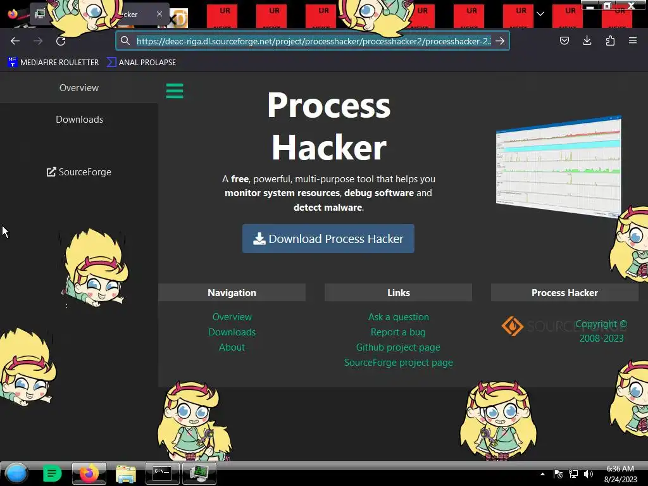Click the Copyright © 2008-2023 text
The width and height of the screenshot is (648, 486).
coord(601,331)
